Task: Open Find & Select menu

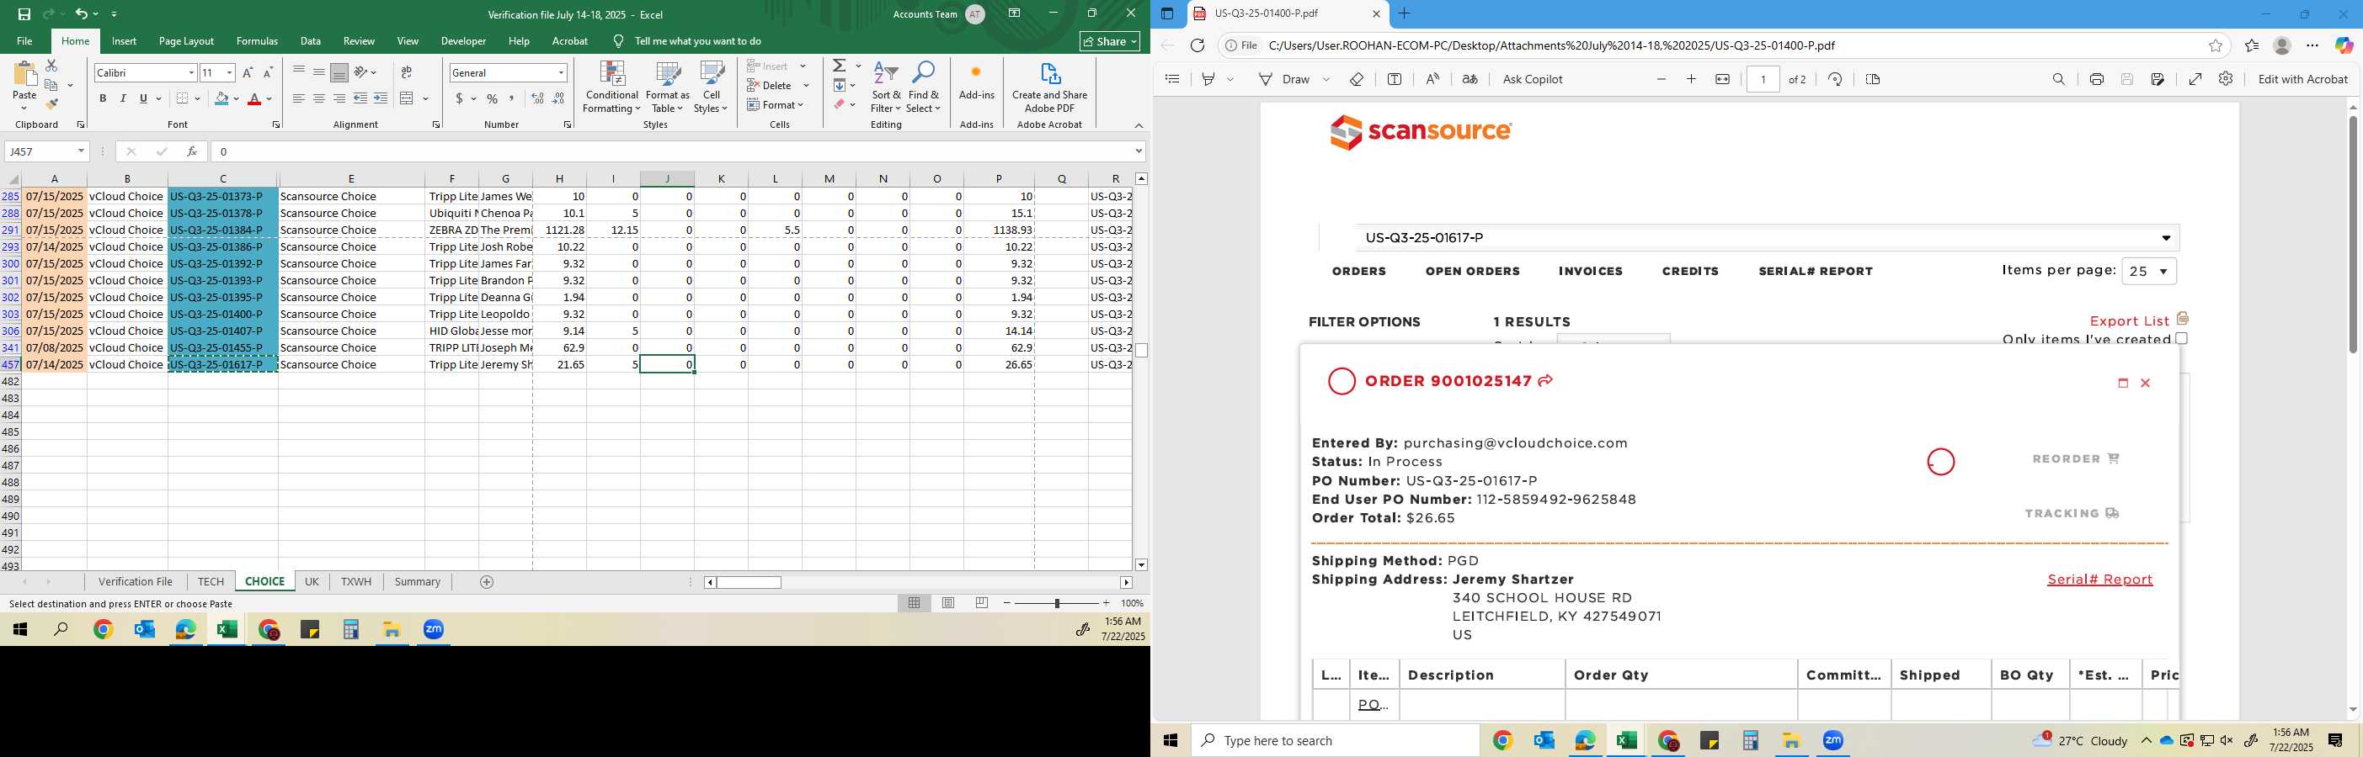Action: coord(924,88)
